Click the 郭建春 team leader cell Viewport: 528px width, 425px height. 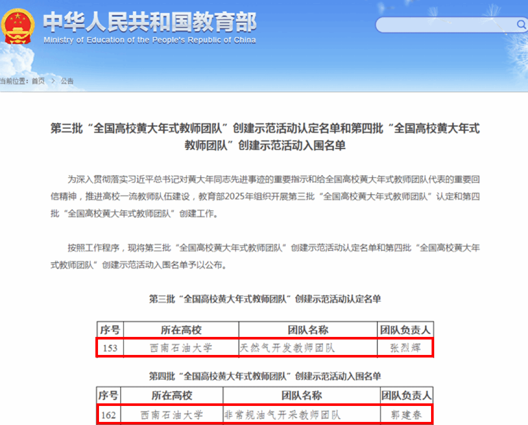coord(406,414)
